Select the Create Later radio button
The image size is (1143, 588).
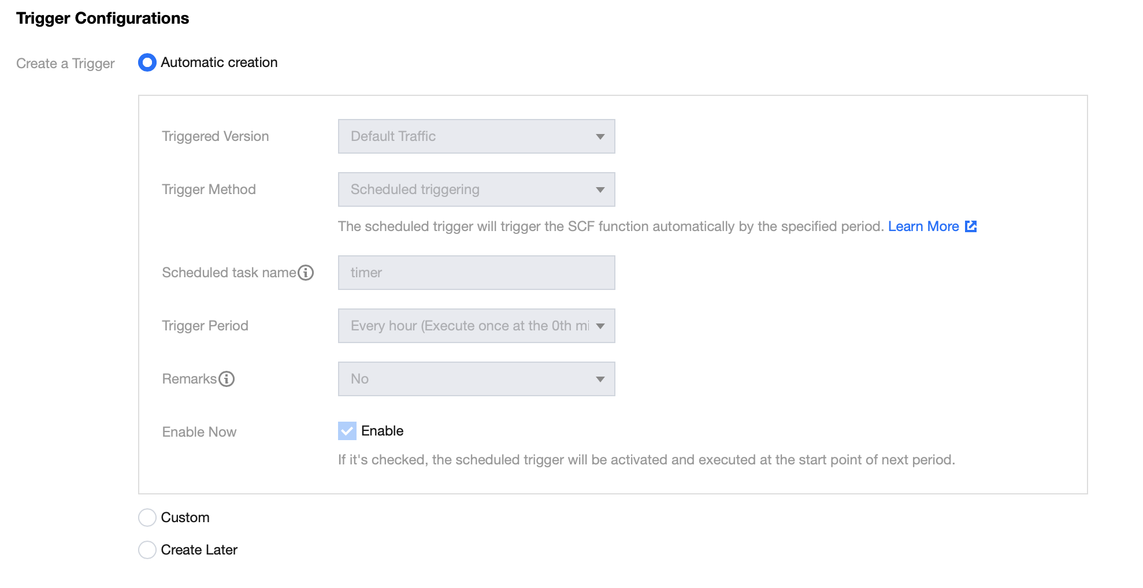(147, 550)
